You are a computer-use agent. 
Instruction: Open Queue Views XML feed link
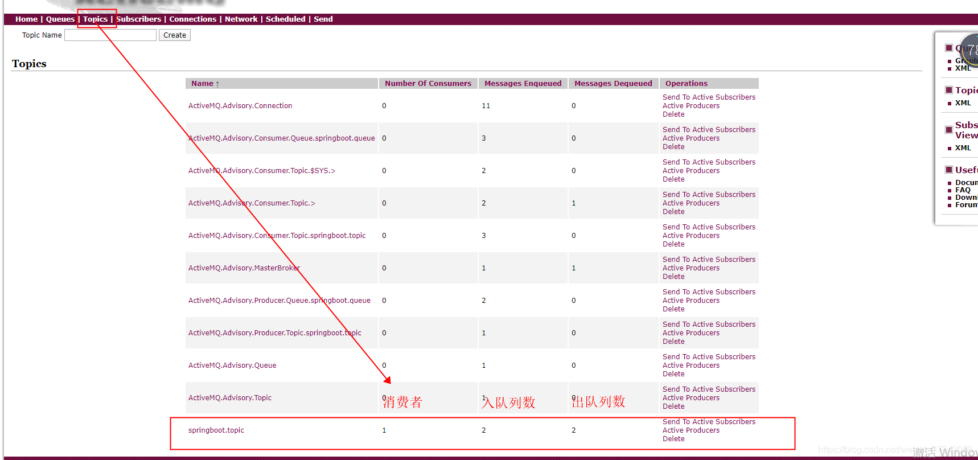(963, 68)
